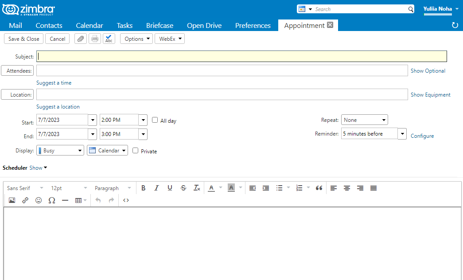Viewport: 463px width, 280px height.
Task: Open the end time dropdown arrow
Action: pyautogui.click(x=143, y=134)
